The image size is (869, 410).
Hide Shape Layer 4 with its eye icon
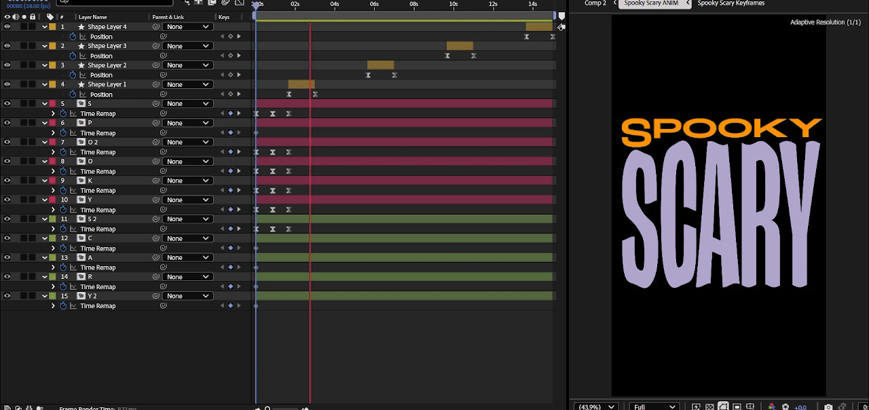click(7, 27)
